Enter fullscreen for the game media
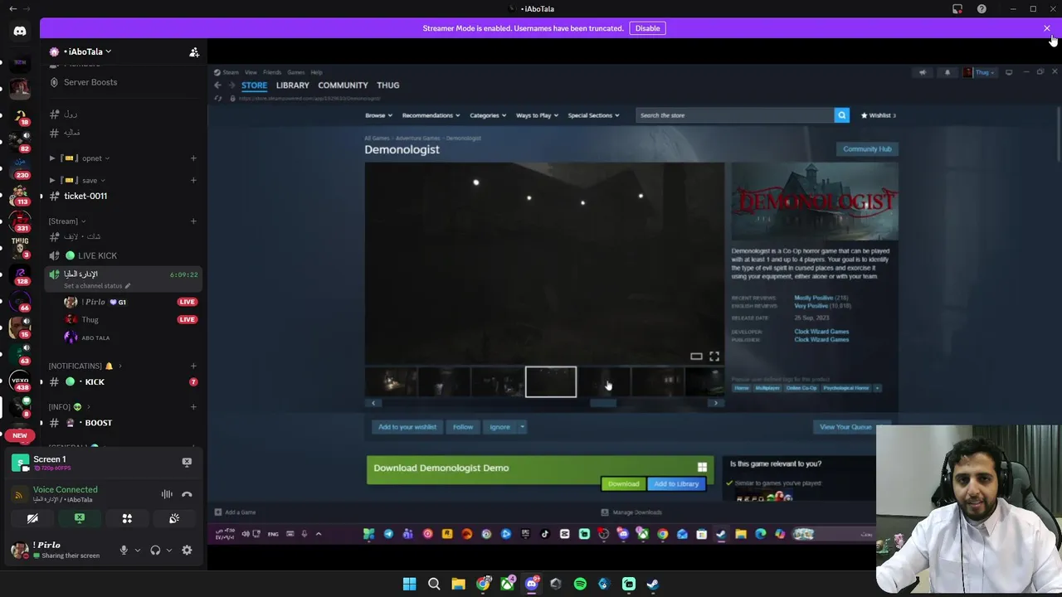The image size is (1062, 597). click(714, 357)
